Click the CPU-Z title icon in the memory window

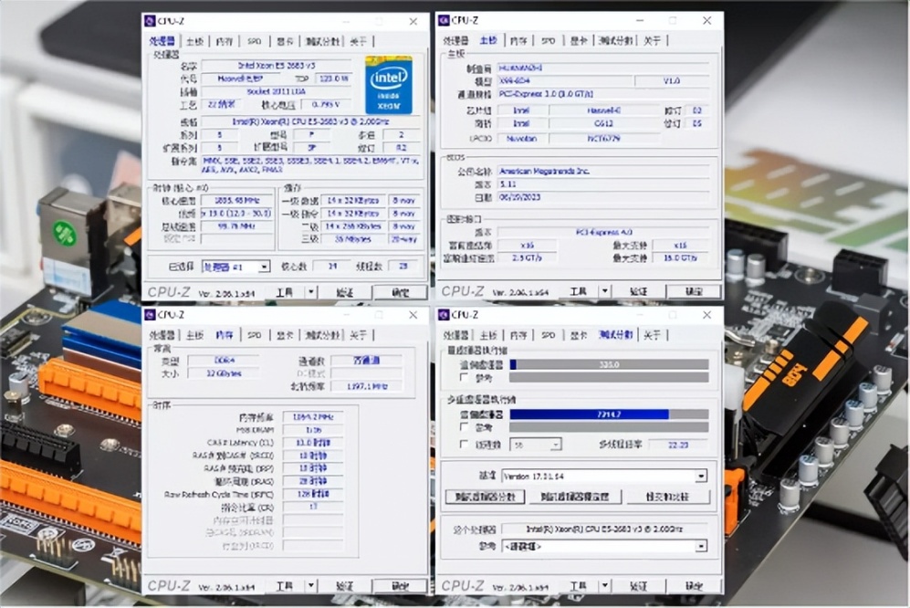tap(150, 315)
